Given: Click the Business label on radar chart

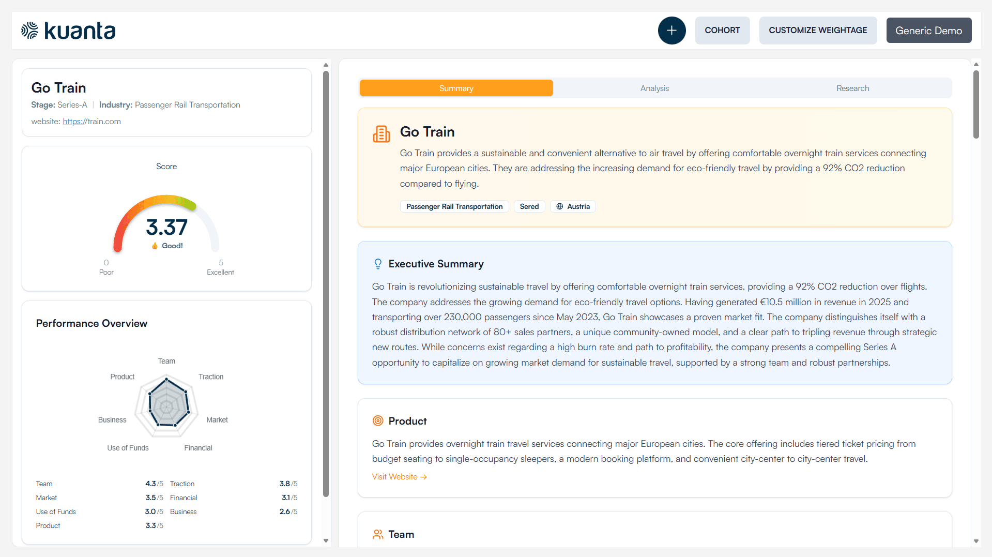Looking at the screenshot, I should pos(112,420).
